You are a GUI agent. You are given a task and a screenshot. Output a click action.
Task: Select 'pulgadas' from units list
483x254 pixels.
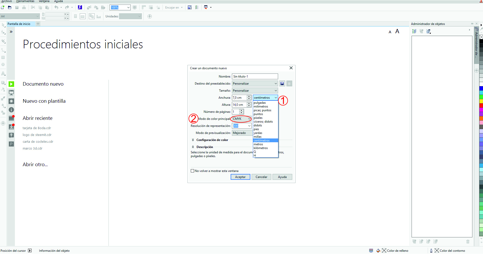(x=265, y=103)
